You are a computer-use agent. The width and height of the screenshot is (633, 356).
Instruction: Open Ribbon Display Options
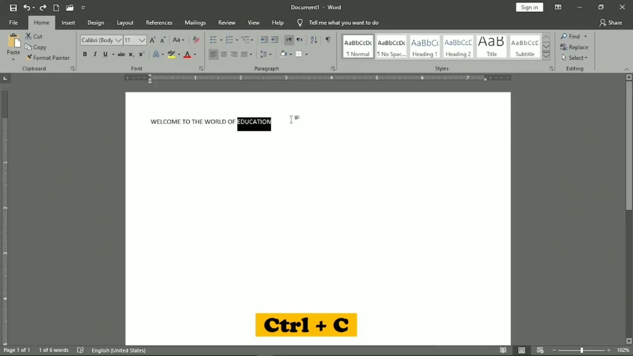558,7
